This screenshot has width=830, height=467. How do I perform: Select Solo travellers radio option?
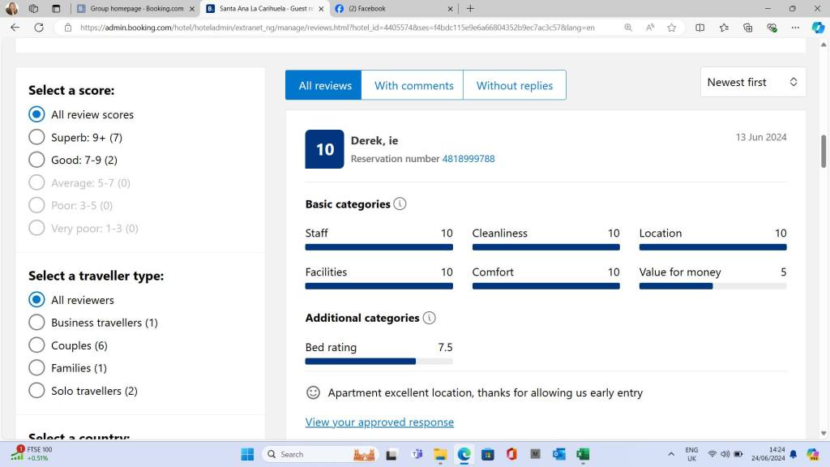(x=36, y=391)
